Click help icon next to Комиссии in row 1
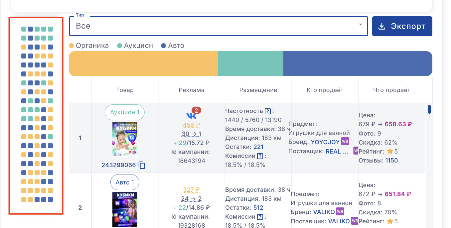This screenshot has height=228, width=451. point(260,156)
